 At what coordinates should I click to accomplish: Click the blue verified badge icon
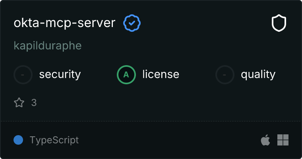pyautogui.click(x=132, y=23)
